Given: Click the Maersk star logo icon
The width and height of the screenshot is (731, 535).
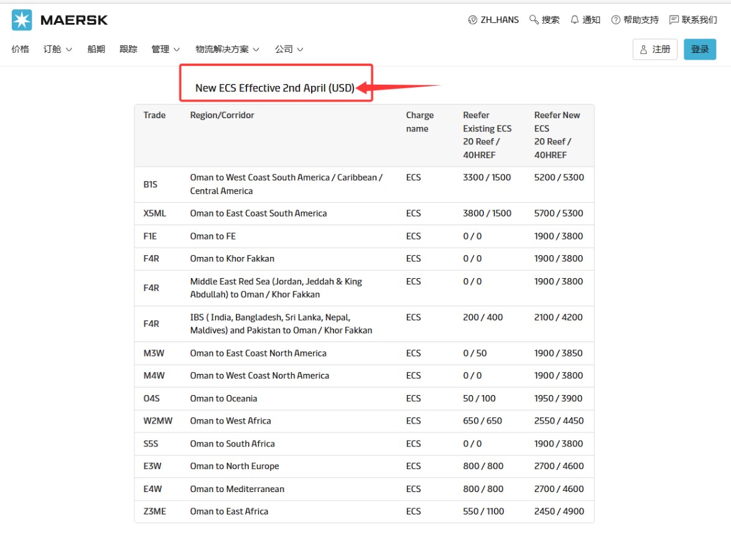Looking at the screenshot, I should [22, 20].
